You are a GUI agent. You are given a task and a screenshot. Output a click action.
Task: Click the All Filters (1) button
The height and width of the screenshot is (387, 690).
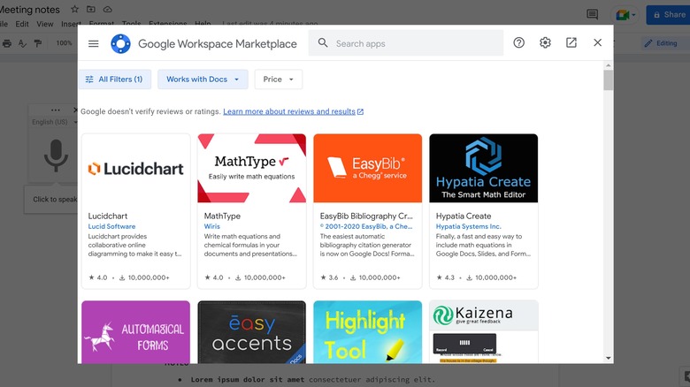coord(114,80)
